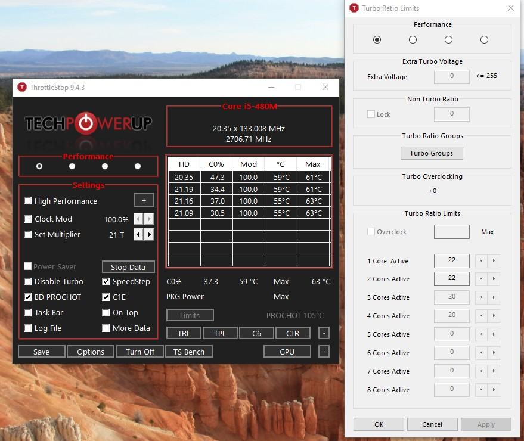Decrease 1 Core Active ratio

(481, 261)
